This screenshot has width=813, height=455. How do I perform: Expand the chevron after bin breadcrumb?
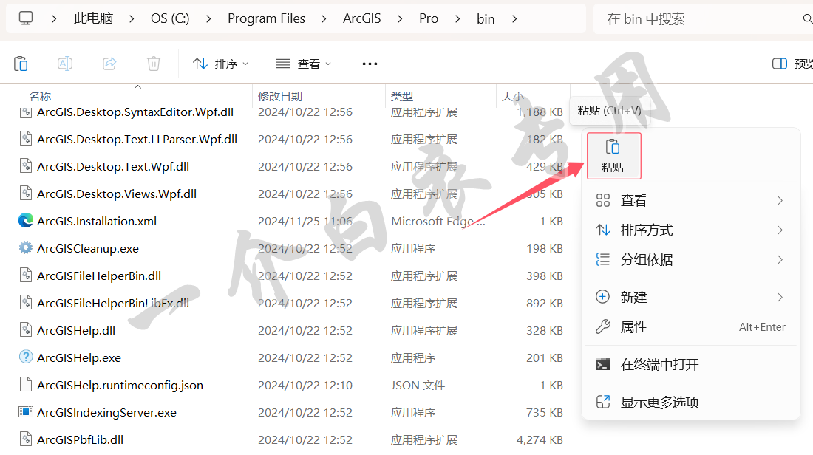point(514,18)
